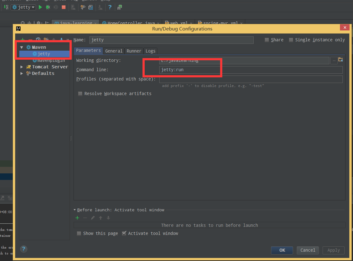Uncheck Activate tool window checkbox
This screenshot has width=353, height=261.
(124, 233)
